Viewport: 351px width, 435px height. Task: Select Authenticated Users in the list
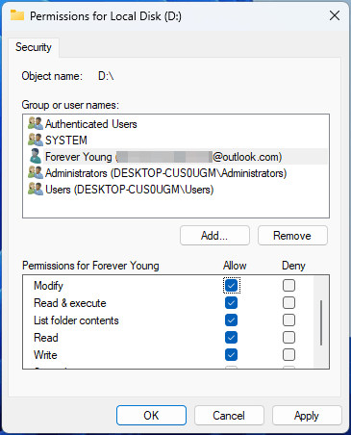point(91,124)
